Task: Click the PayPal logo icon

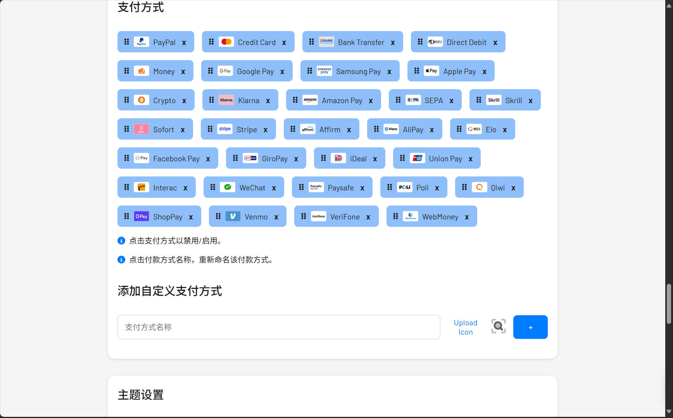Action: point(141,42)
